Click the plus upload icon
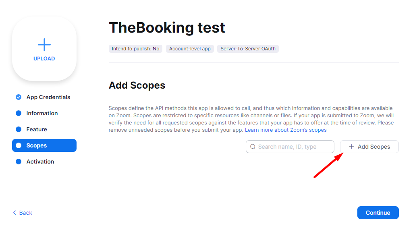The width and height of the screenshot is (419, 226). tap(44, 44)
